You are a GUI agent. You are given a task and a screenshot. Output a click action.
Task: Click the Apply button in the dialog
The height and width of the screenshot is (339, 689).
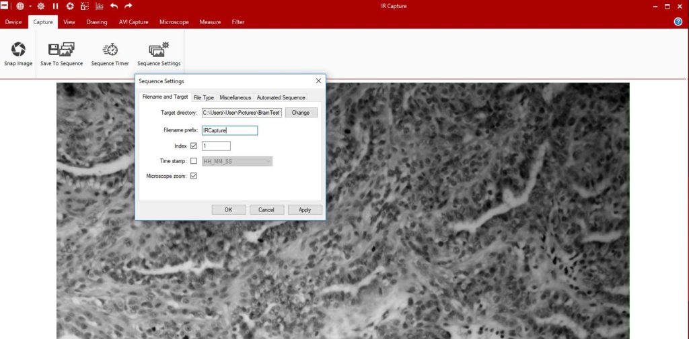pos(305,209)
